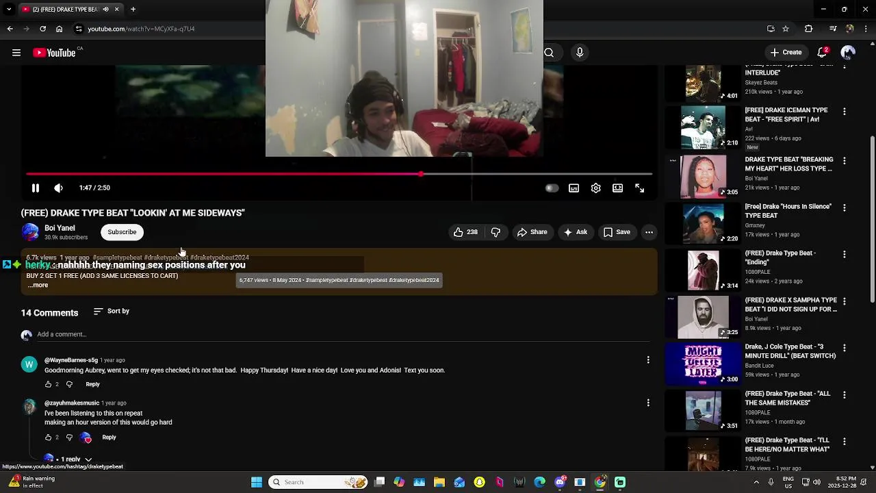
Task: Open the Sort by comments dropdown
Action: [112, 311]
